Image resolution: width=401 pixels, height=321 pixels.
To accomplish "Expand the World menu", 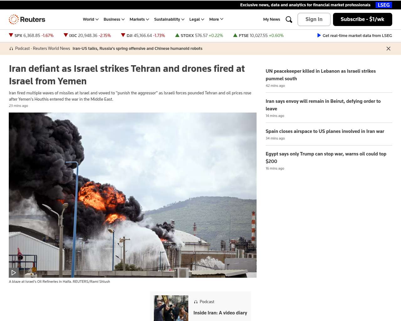I will point(91,19).
